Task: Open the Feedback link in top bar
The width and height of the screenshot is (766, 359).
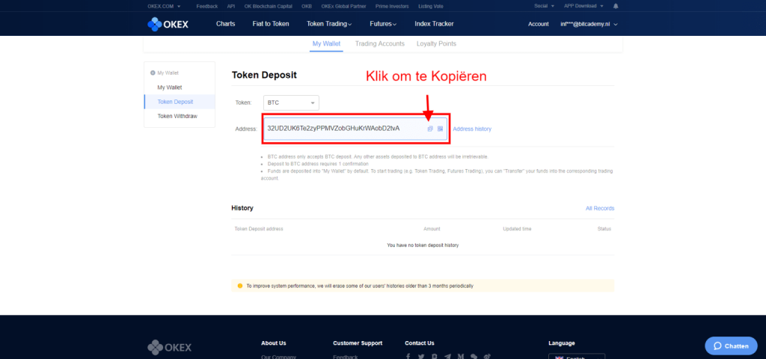Action: (207, 6)
